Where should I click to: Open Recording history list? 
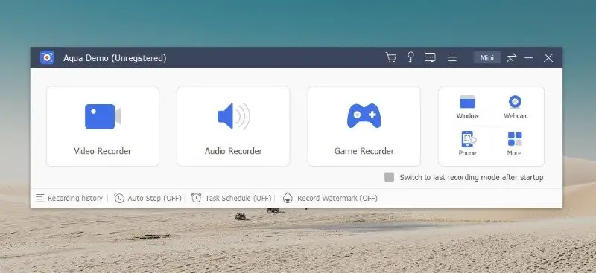click(x=69, y=198)
